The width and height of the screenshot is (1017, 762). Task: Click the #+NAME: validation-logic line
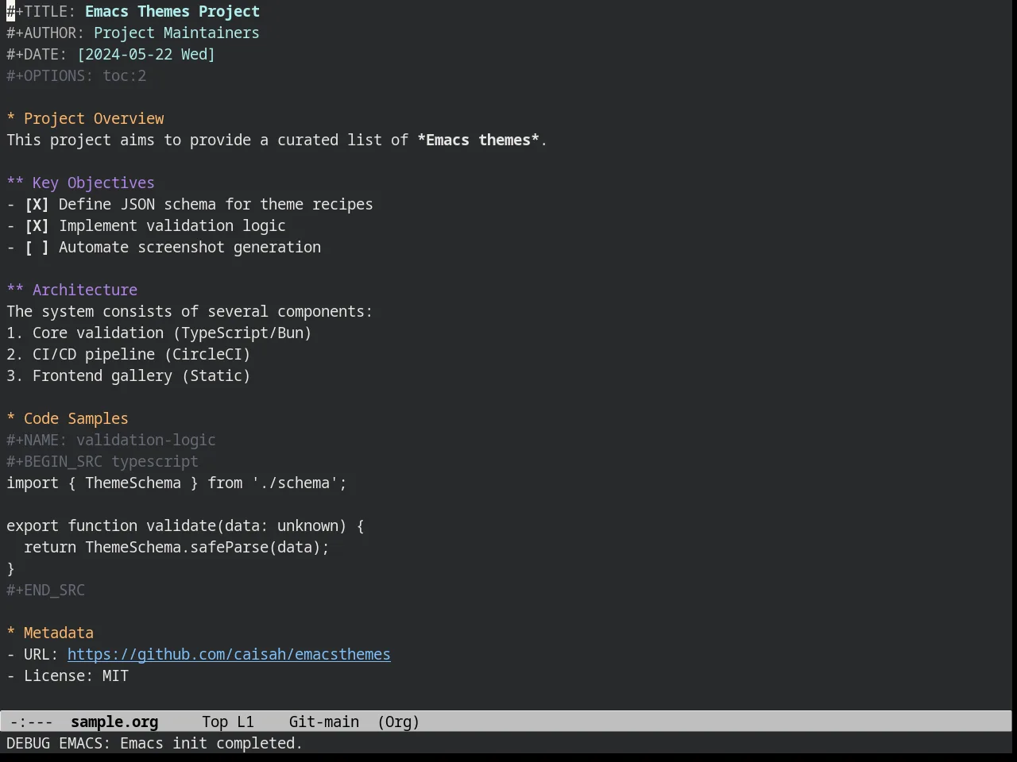coord(111,440)
